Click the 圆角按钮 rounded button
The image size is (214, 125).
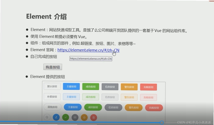pyautogui.click(x=52, y=107)
